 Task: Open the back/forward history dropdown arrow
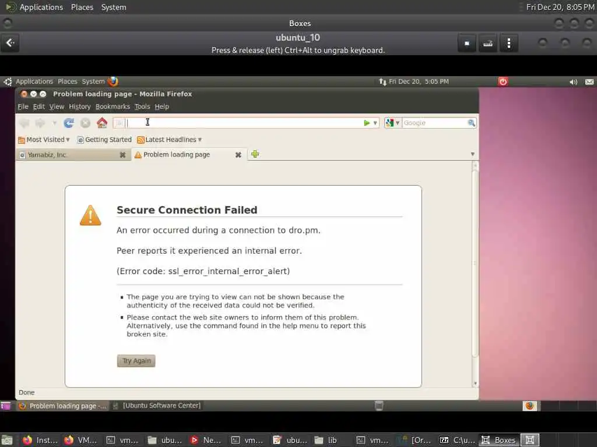[54, 123]
